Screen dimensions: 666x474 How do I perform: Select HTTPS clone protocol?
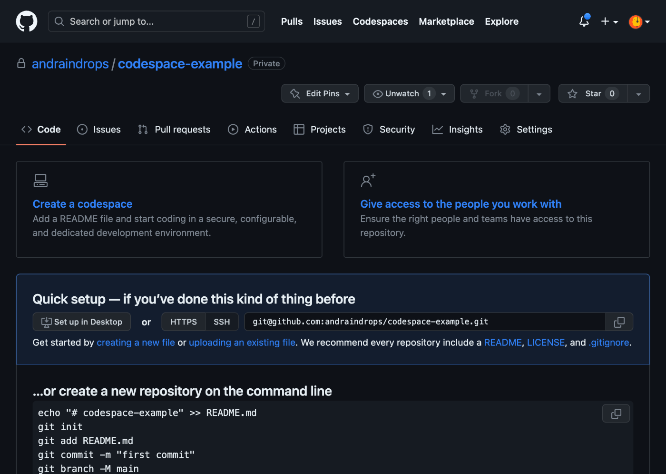[184, 322]
